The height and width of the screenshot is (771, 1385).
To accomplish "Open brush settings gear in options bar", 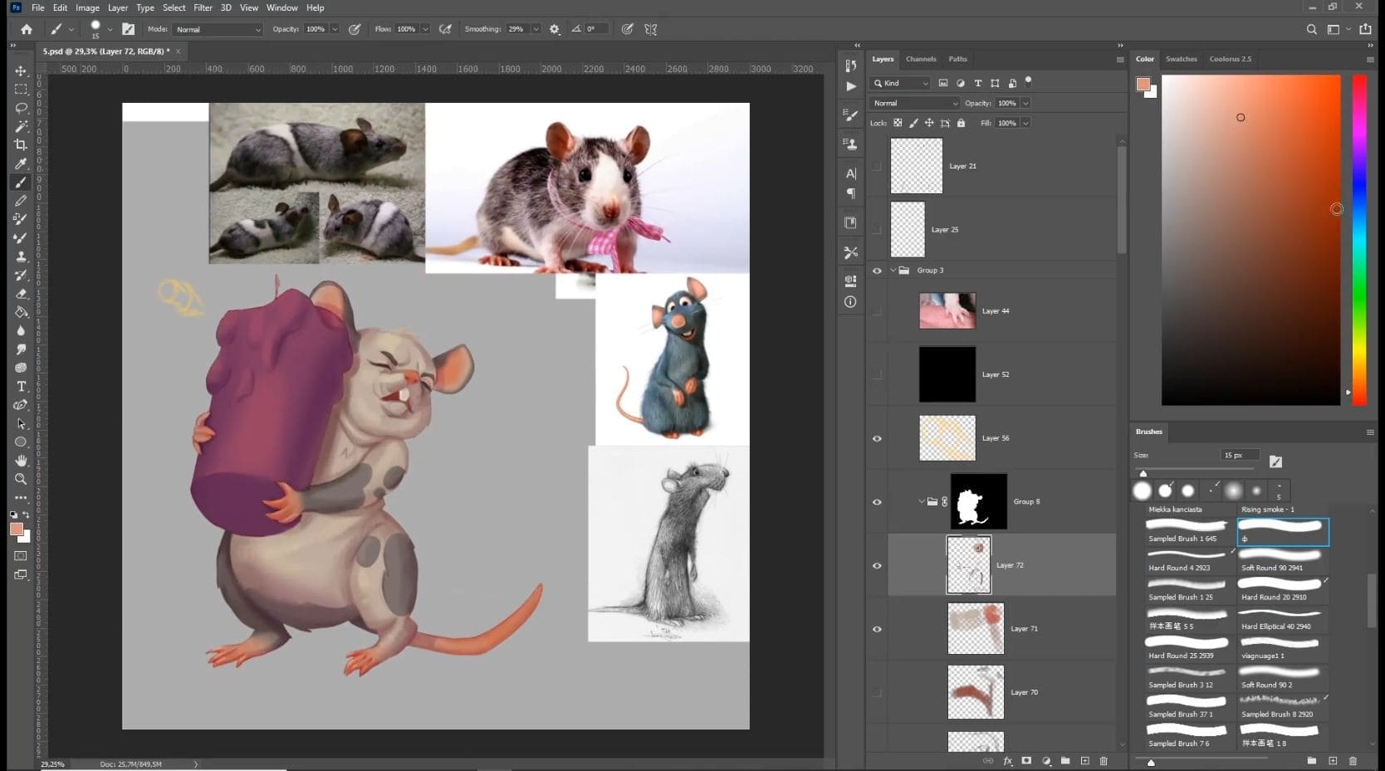I will click(x=555, y=29).
